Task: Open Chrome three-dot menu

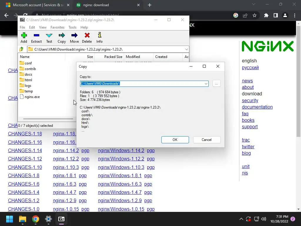Action: click(295, 15)
